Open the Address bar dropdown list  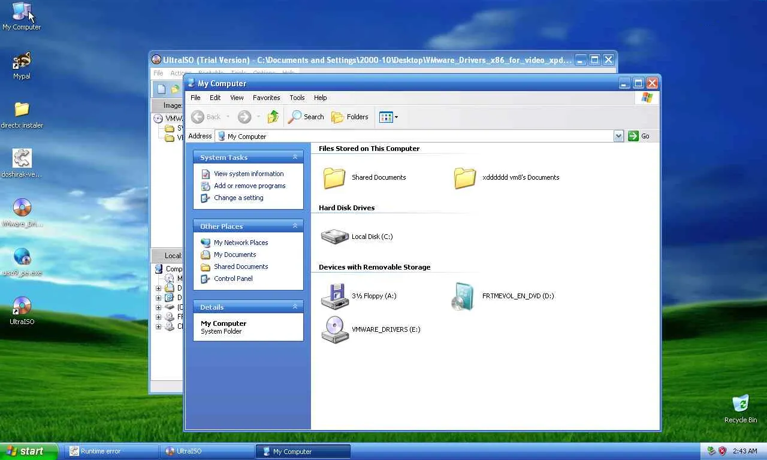[618, 136]
